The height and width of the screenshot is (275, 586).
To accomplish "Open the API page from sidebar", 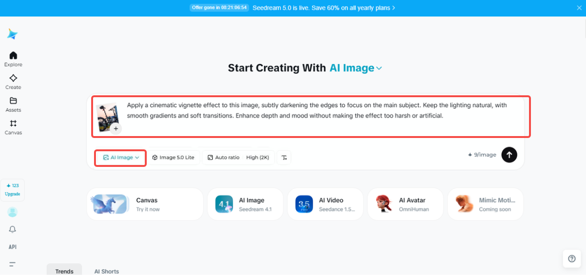I will 12,247.
